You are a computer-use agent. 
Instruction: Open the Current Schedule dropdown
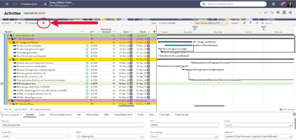coord(175,23)
